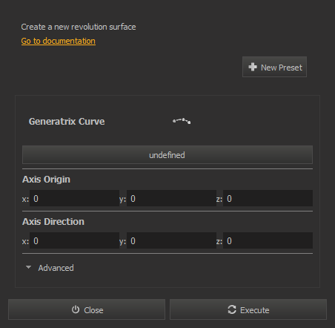Focus the Axis Direction z field
Viewport: 335px width, 328px height.
(x=268, y=240)
